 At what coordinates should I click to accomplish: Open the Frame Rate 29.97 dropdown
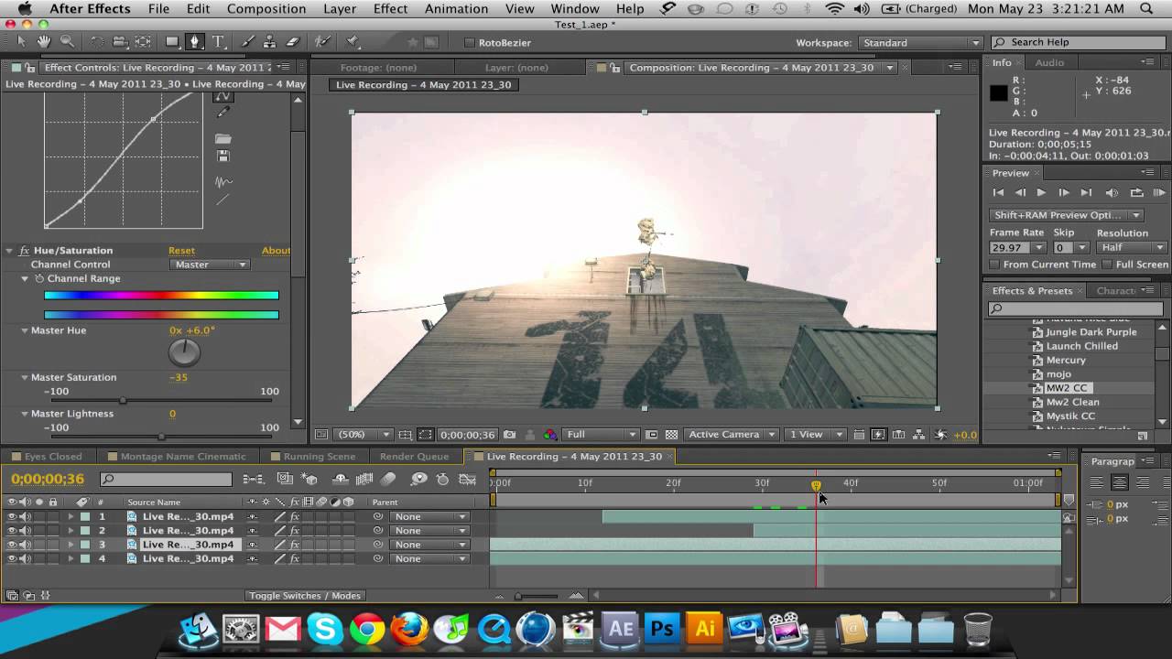(1017, 248)
